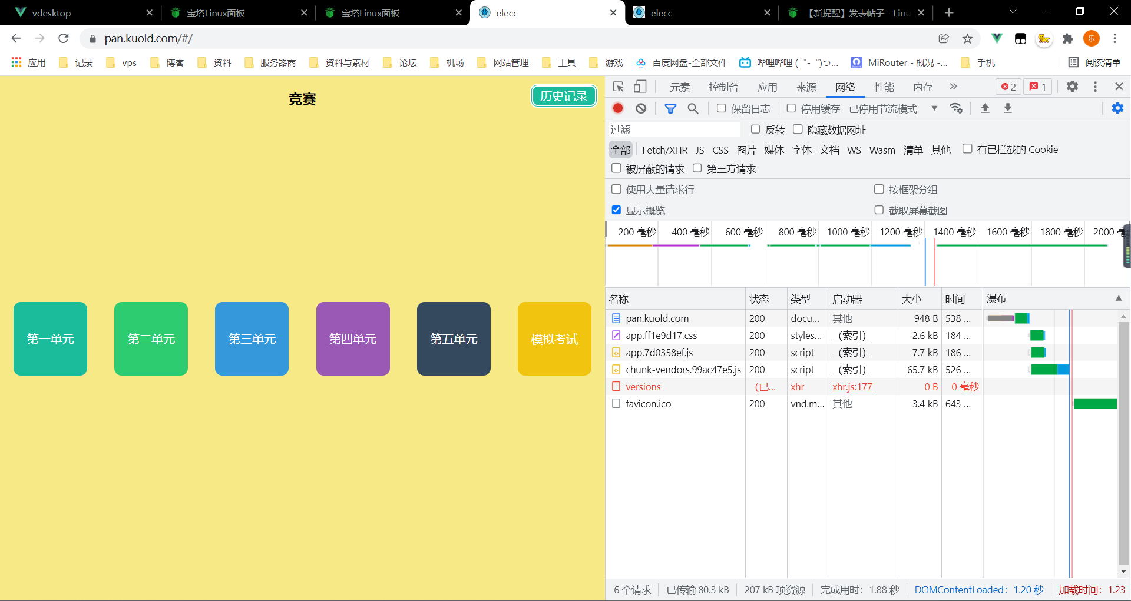Screen dimensions: 1131x601
Task: Toggle has blocked cookies checkbox
Action: tap(967, 149)
